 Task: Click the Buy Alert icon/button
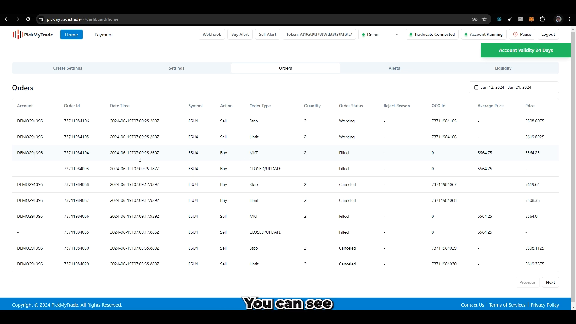pyautogui.click(x=240, y=34)
